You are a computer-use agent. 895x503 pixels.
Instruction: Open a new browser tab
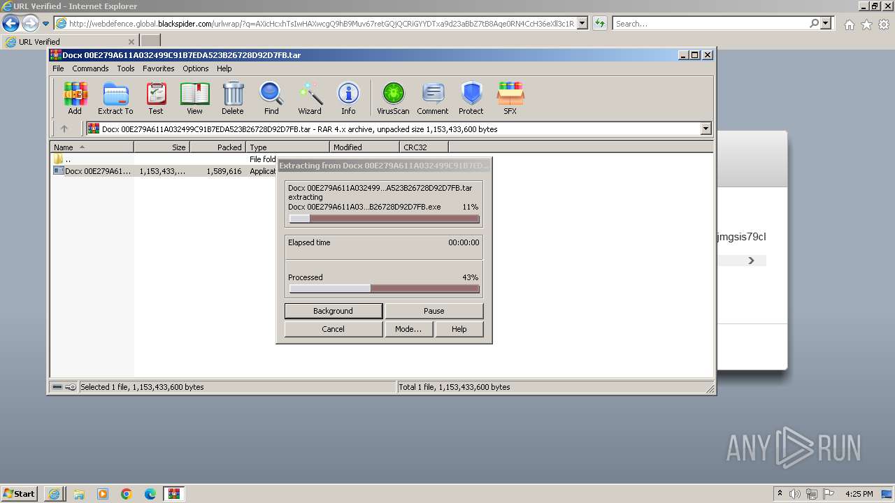coord(150,41)
